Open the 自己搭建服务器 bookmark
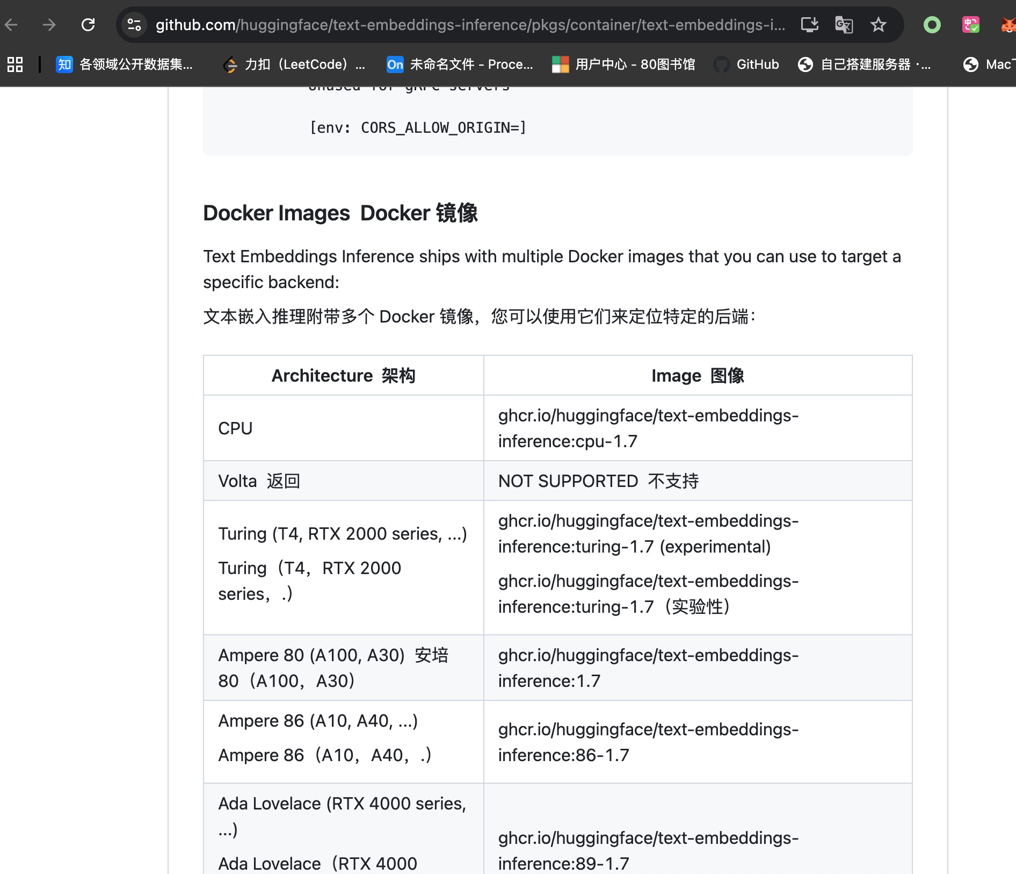This screenshot has width=1016, height=874. coord(866,65)
